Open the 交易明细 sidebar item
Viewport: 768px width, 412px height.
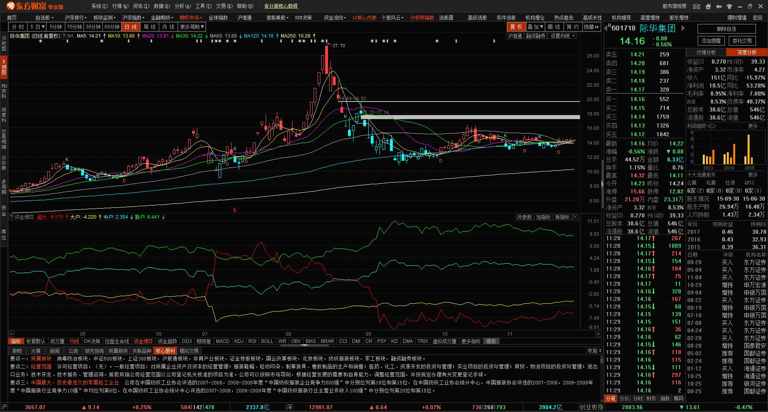point(4,139)
